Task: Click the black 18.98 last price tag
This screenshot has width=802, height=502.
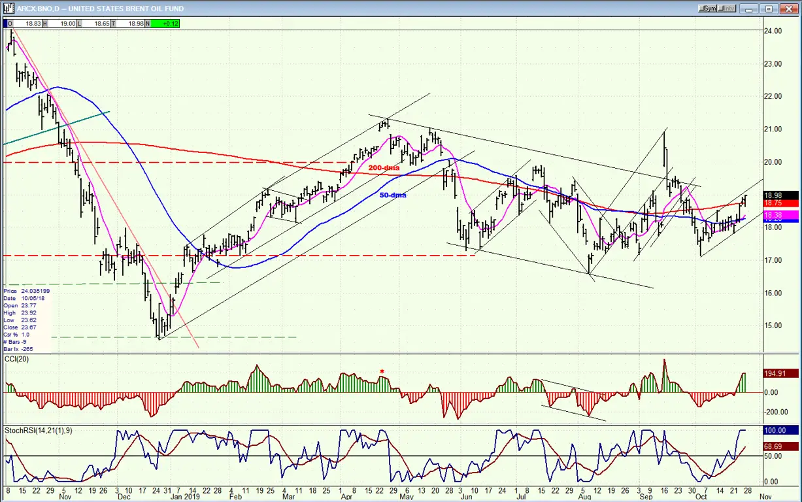Action: (x=781, y=195)
